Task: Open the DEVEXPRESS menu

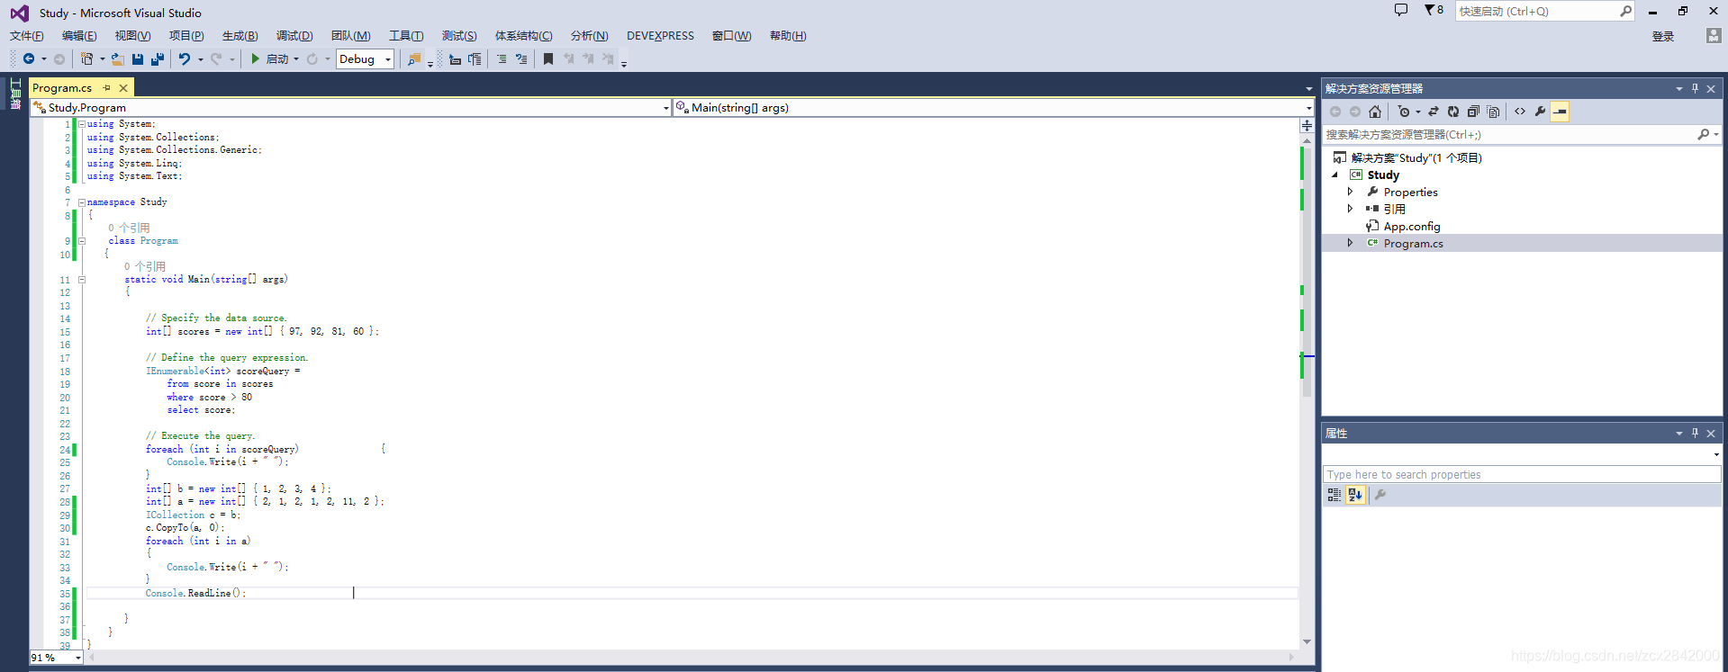Action: click(x=660, y=36)
